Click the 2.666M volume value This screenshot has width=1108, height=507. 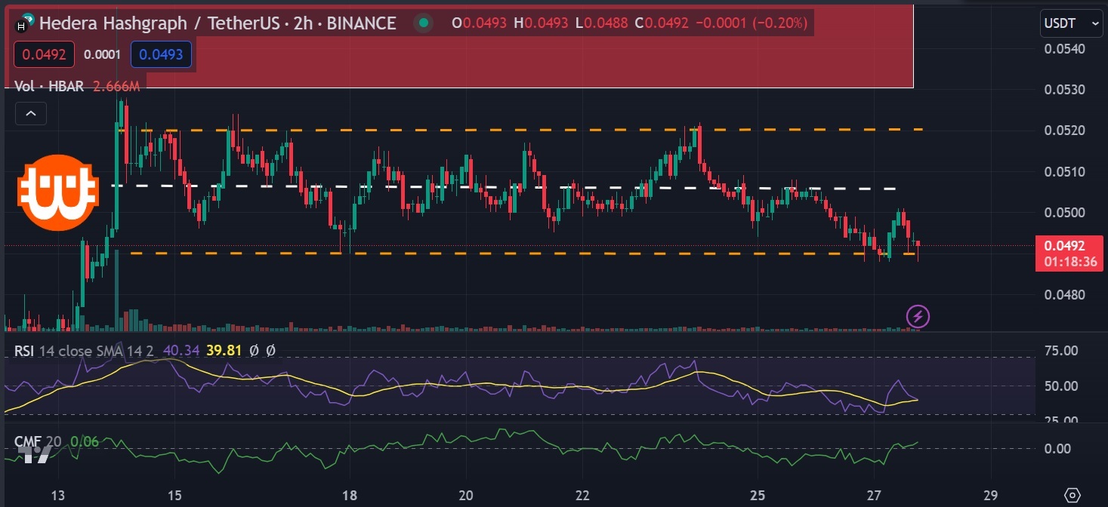[116, 87]
